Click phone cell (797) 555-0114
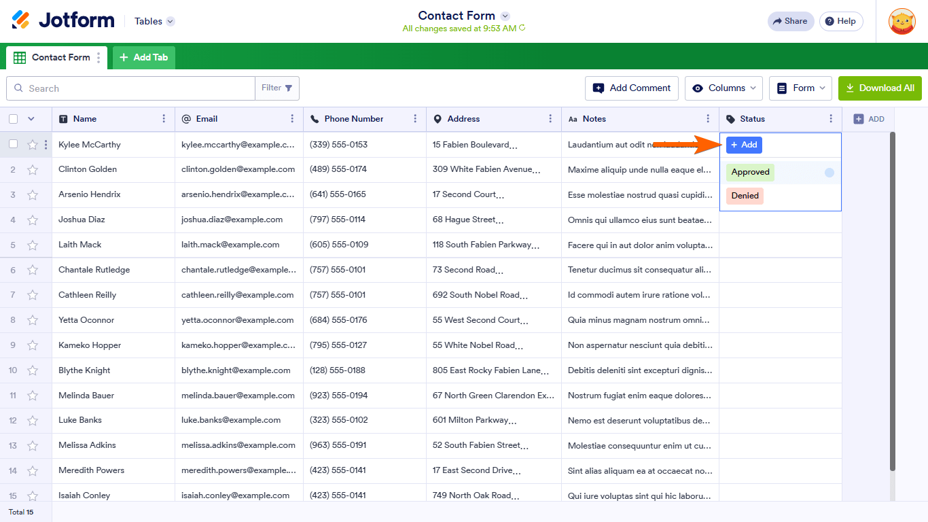Image resolution: width=928 pixels, height=522 pixels. (365, 220)
